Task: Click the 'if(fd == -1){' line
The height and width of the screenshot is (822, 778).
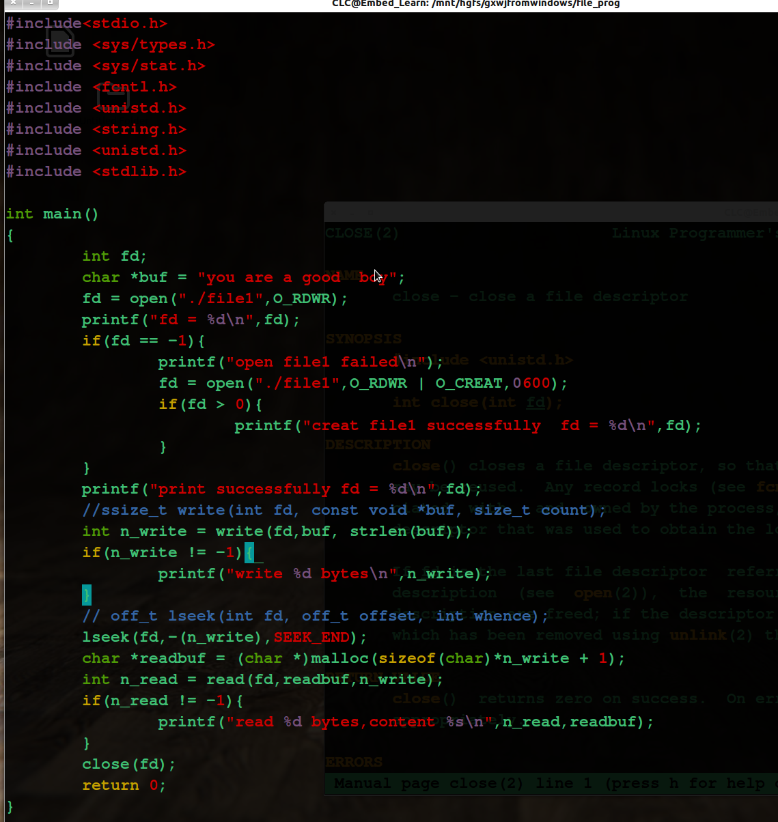Action: click(143, 341)
